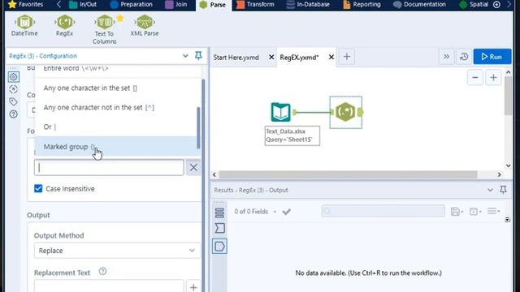Click the Text_Data.xlsx annotation label
Viewport: 520px width, 292px height.
coord(292,135)
